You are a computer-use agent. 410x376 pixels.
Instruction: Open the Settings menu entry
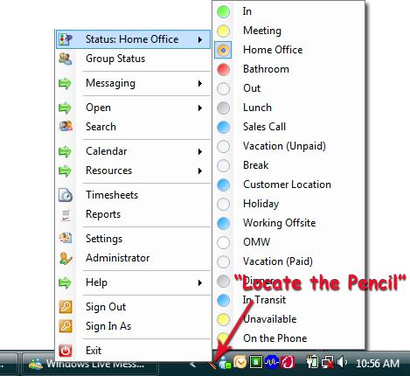133,239
